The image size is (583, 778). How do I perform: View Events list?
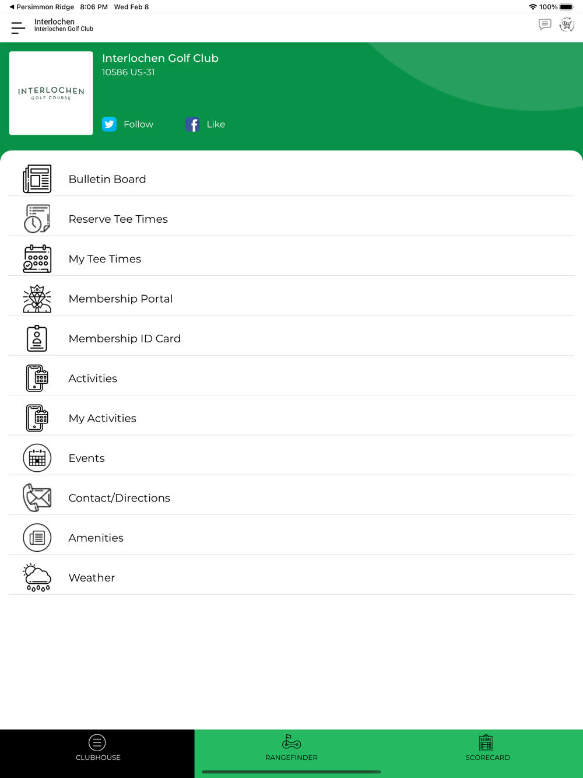[x=291, y=458]
